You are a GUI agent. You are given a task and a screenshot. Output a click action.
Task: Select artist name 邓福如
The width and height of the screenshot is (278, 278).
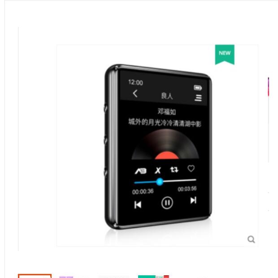click(167, 112)
